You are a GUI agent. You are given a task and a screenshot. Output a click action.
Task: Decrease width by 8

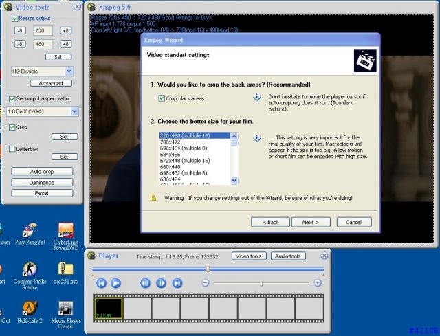coord(20,30)
